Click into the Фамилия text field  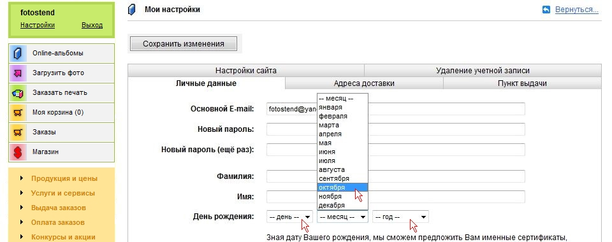click(x=396, y=176)
